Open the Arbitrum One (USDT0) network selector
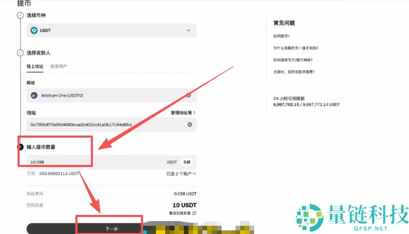 (x=112, y=95)
